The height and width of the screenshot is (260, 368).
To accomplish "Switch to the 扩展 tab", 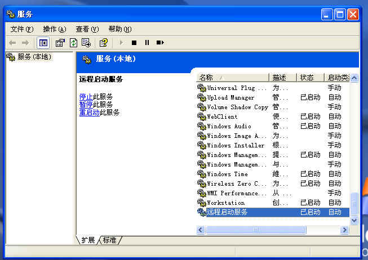I will 88,240.
